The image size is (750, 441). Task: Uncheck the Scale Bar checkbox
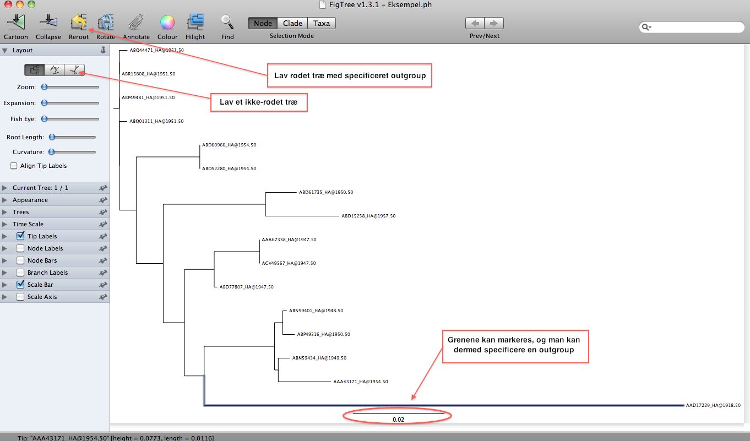[20, 285]
